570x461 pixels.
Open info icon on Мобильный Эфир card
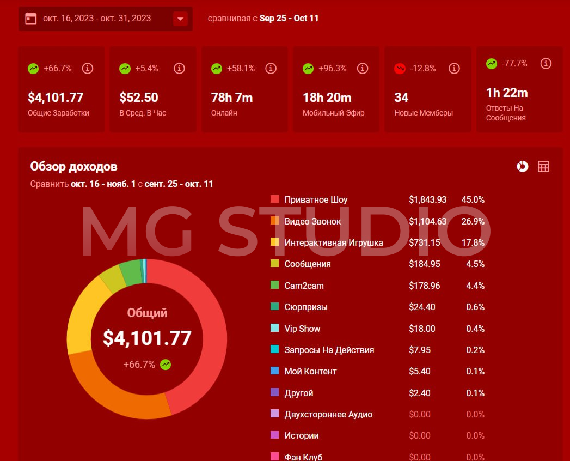coord(362,69)
